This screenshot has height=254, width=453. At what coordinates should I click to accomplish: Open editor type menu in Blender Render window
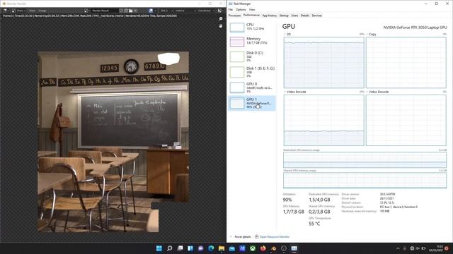tap(6, 11)
